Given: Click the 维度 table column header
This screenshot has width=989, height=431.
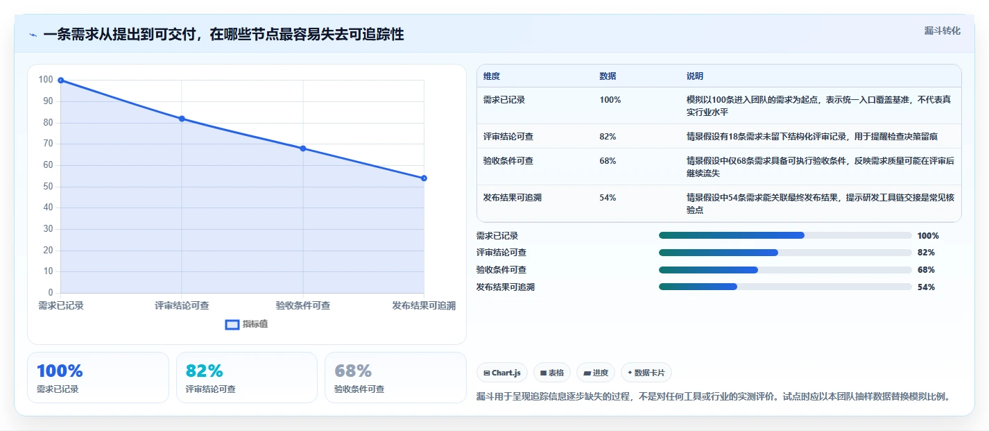Looking at the screenshot, I should coord(492,76).
